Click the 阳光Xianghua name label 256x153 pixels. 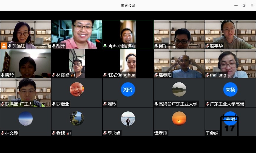[121, 75]
